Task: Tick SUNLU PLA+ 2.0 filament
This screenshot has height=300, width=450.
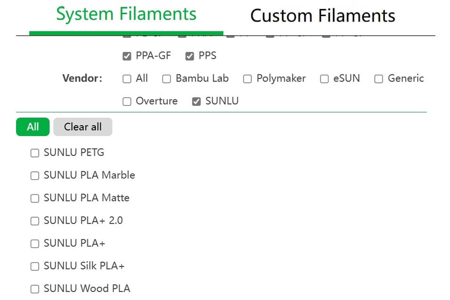Action: [35, 221]
